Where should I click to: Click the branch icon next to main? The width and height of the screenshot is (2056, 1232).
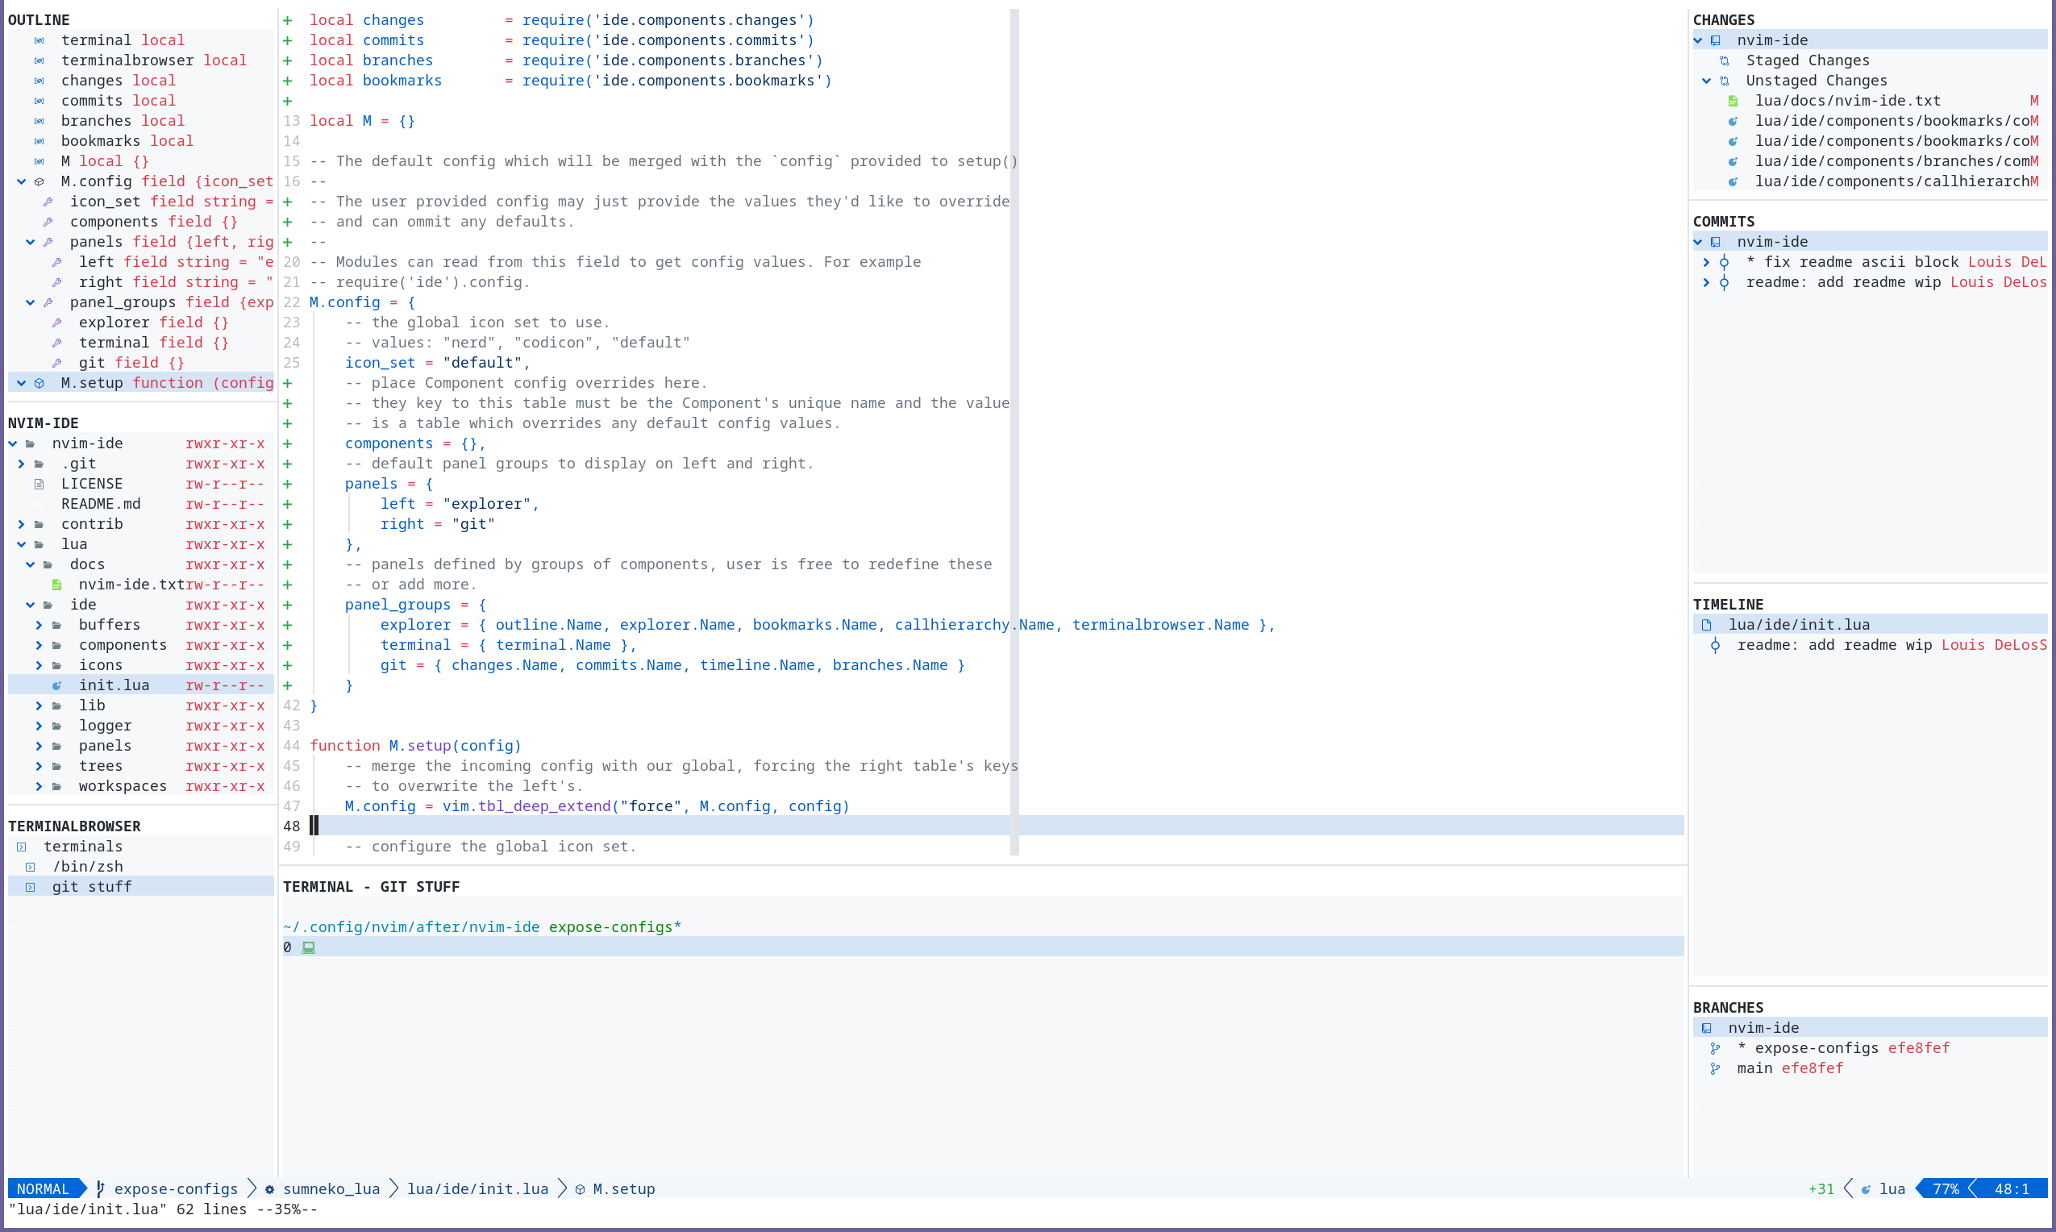(x=1715, y=1068)
